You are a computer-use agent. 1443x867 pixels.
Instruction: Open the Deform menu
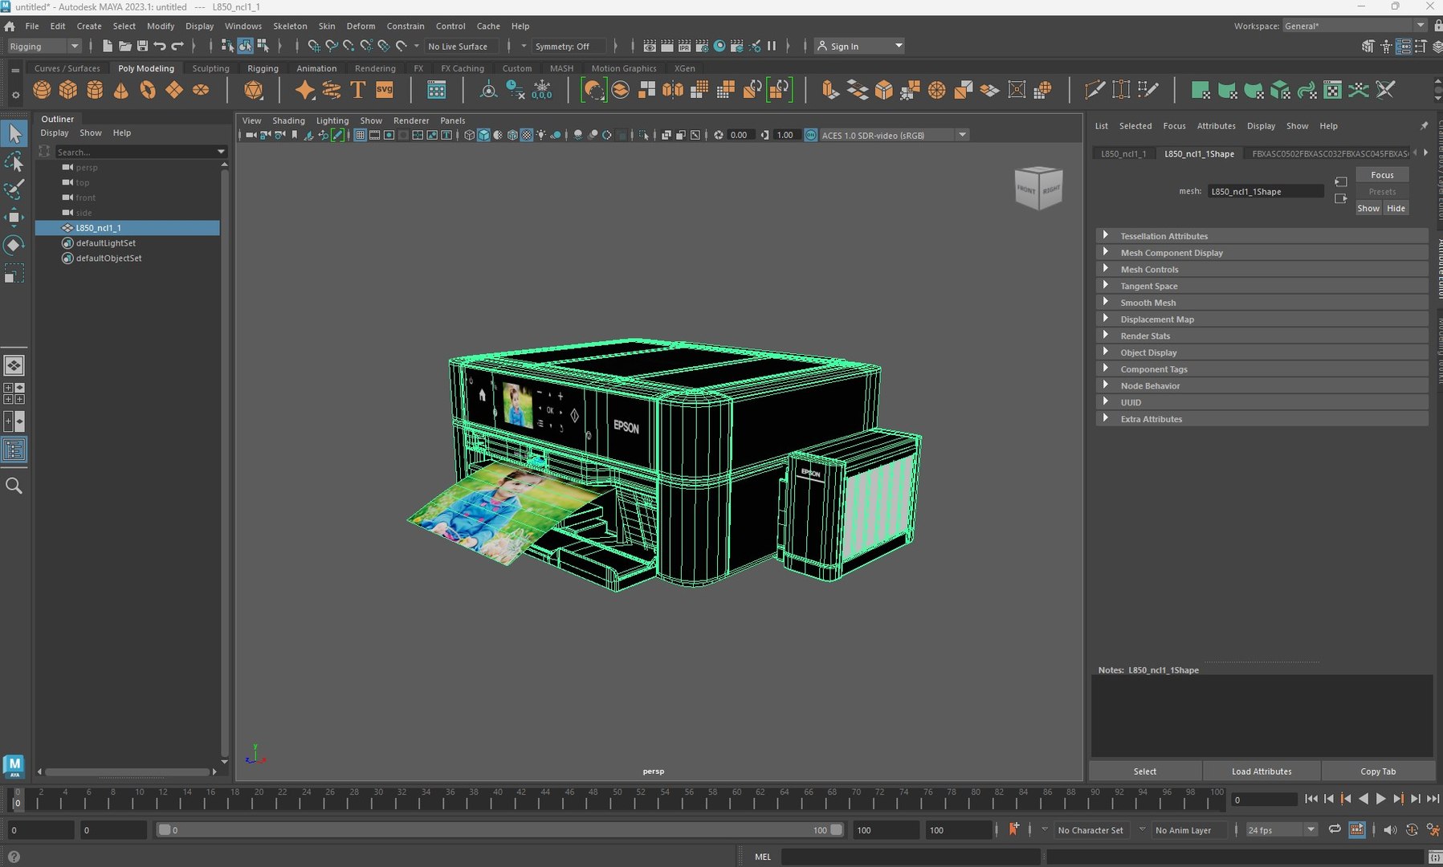(x=361, y=26)
